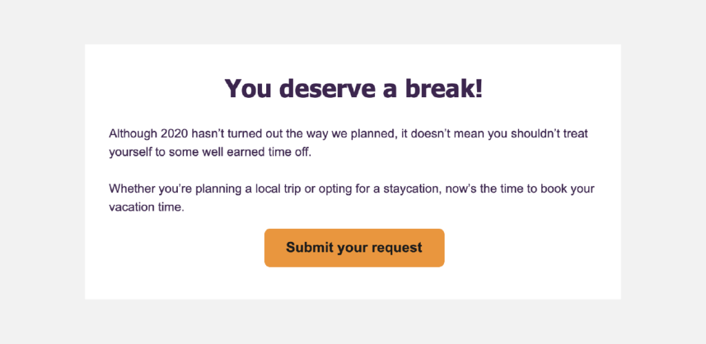Click the word "request" on the orange button
Viewport: 706px width, 344px height.
coord(396,247)
